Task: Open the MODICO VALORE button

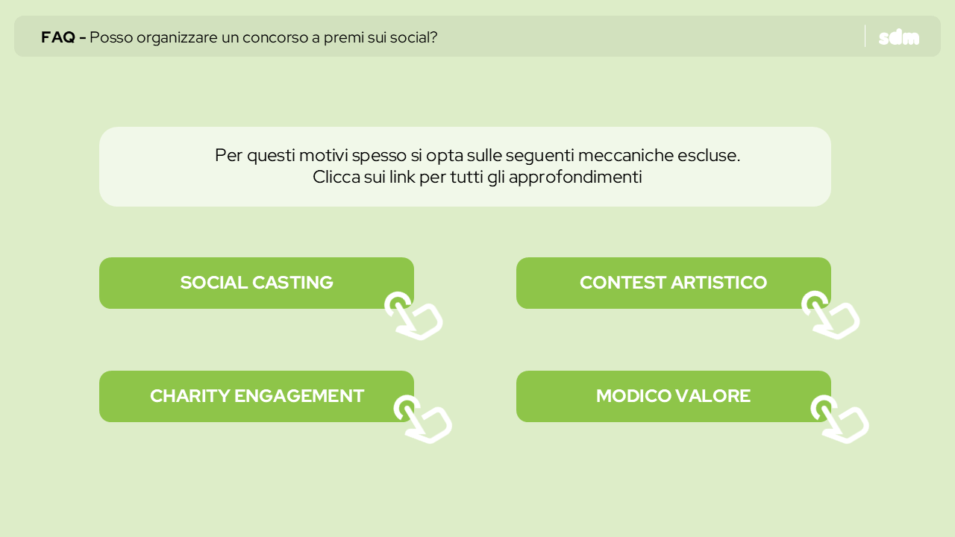Action: pyautogui.click(x=674, y=396)
